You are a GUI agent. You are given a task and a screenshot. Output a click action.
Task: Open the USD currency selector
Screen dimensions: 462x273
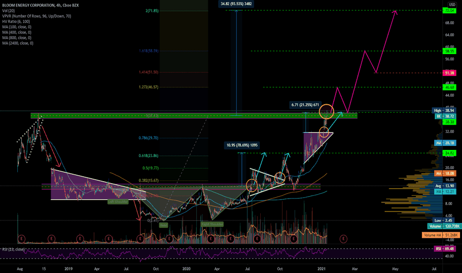point(452,5)
